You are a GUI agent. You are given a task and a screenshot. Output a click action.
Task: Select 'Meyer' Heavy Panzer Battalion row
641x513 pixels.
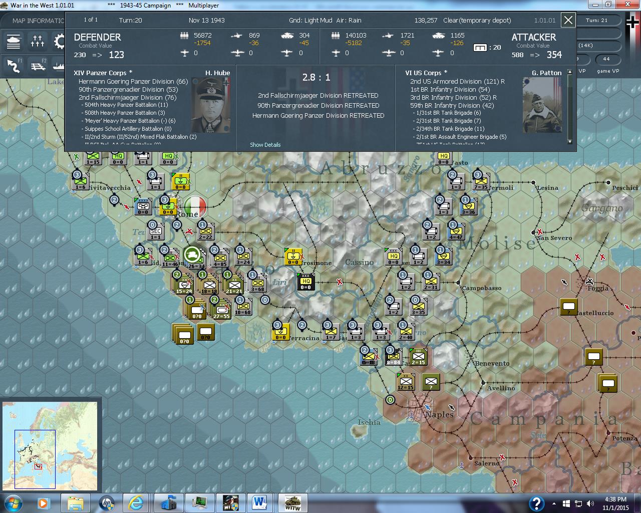[x=128, y=121]
